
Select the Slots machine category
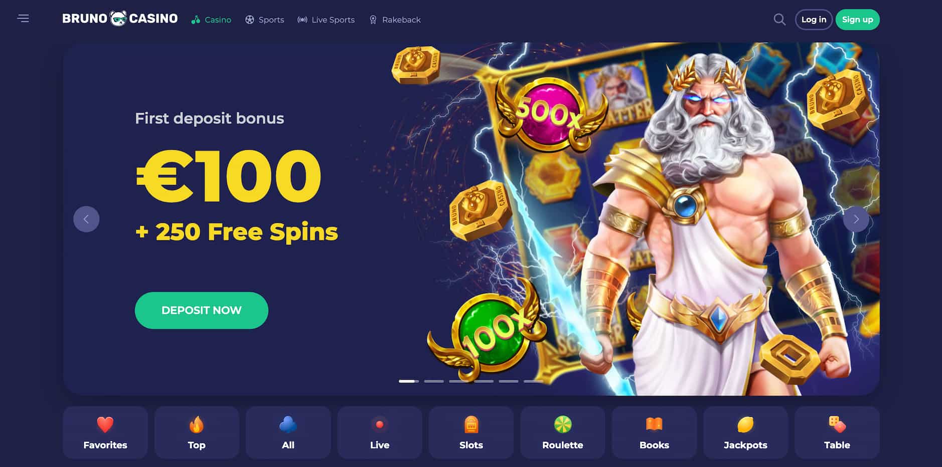[x=471, y=432]
